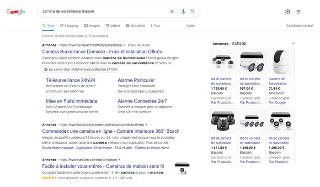Click into the search query field
Screen dimensions: 320x187
[104, 11]
